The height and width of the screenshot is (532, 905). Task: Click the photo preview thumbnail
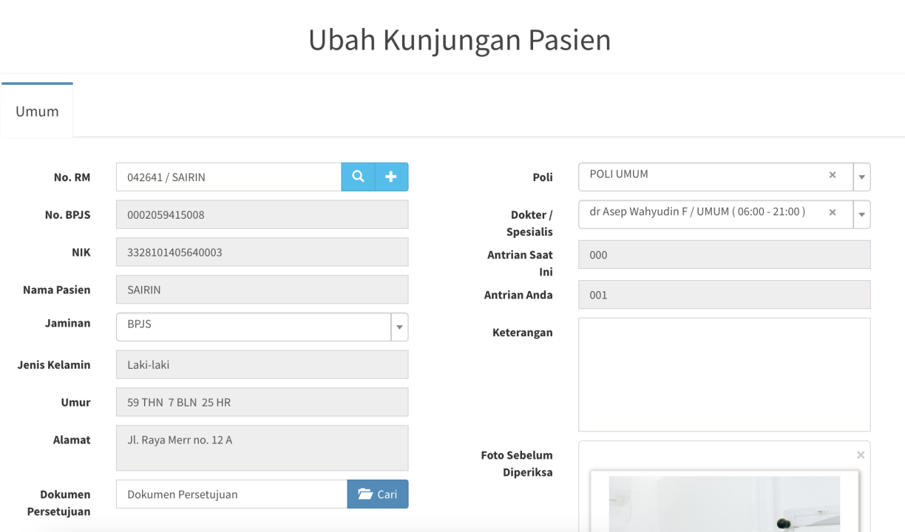click(724, 502)
